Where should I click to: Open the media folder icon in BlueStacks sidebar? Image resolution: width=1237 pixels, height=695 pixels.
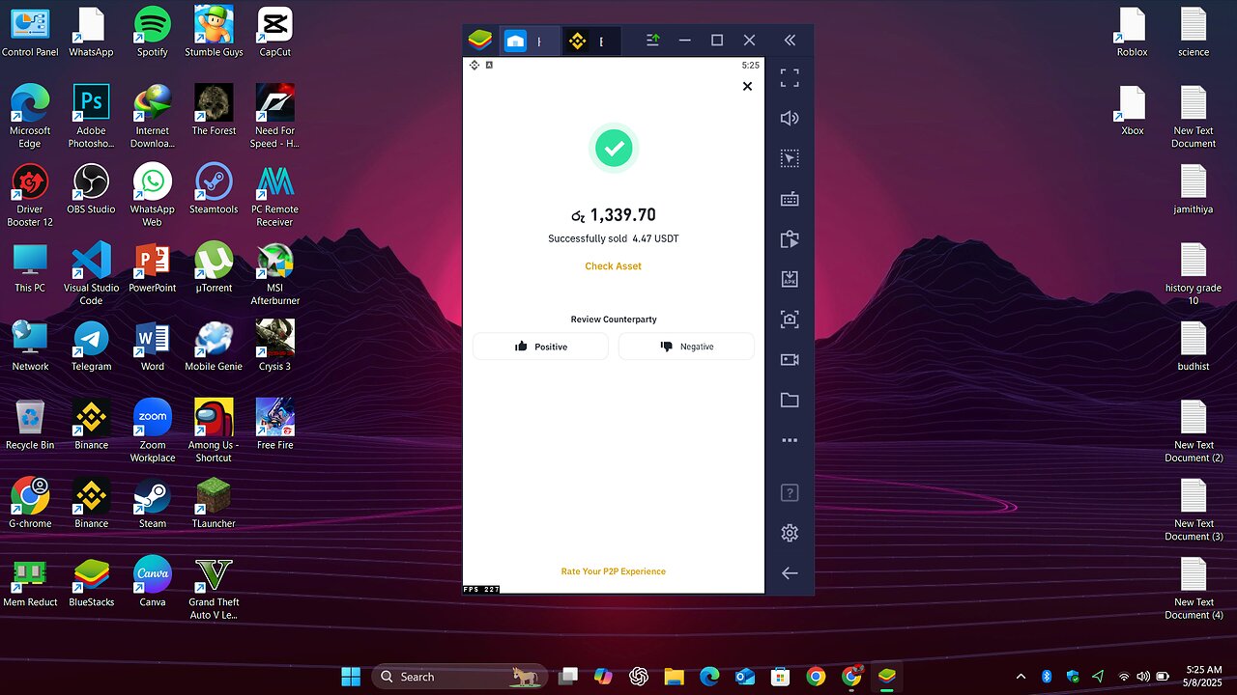tap(790, 400)
